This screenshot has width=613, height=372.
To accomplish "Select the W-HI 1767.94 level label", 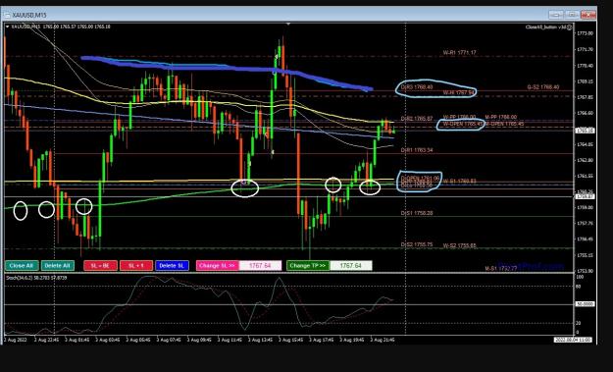I will [459, 92].
